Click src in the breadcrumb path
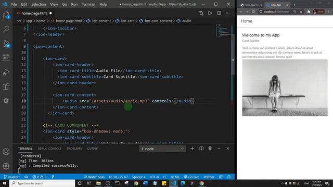 19,21
